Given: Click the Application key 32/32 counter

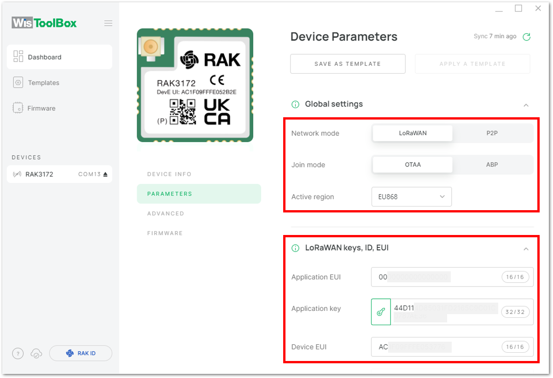Looking at the screenshot, I should click(515, 312).
